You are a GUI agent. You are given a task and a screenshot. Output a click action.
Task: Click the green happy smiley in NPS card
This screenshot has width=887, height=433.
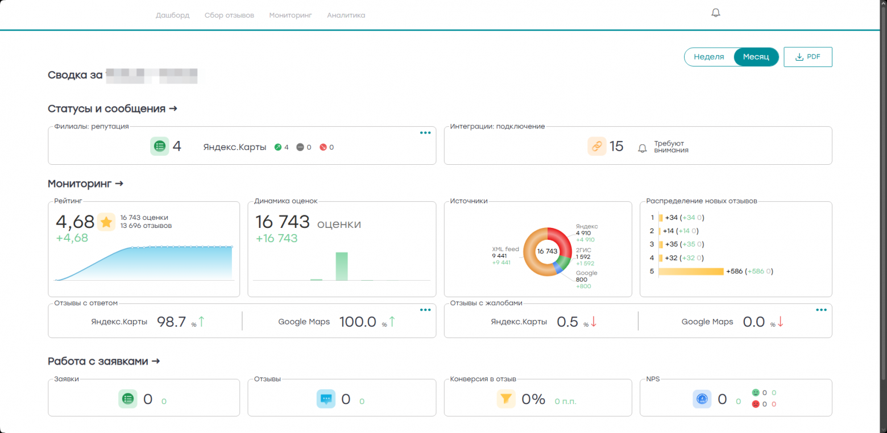point(756,393)
